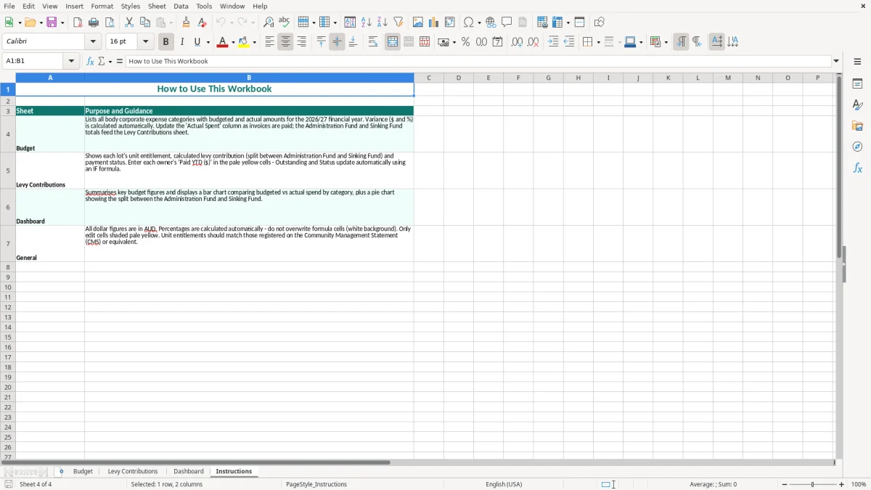Click Sort Descending icon

click(x=383, y=23)
